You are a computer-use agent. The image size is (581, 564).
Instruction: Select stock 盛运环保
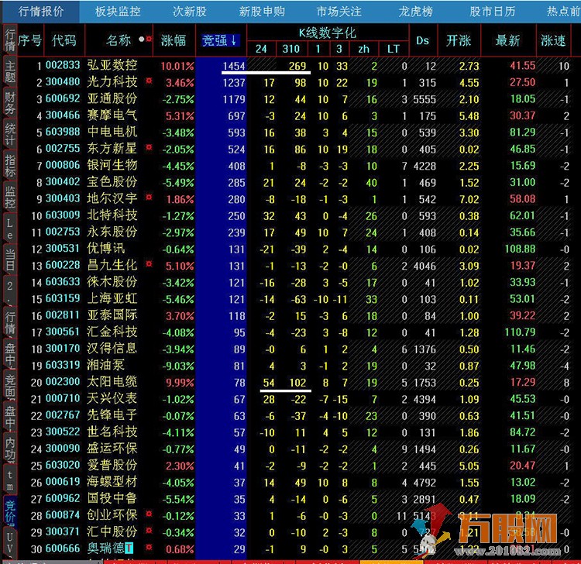pyautogui.click(x=112, y=449)
